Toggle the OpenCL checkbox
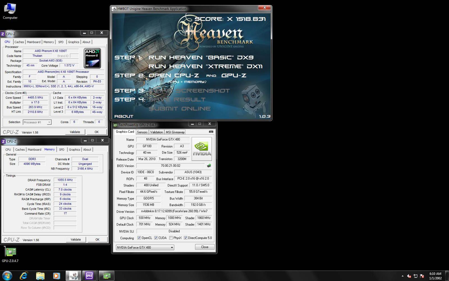The image size is (449, 281). (139, 238)
